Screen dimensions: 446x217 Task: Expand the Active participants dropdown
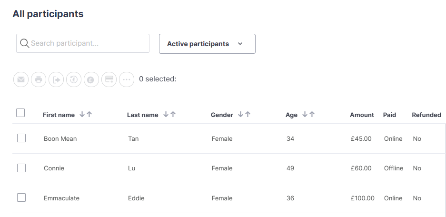207,44
